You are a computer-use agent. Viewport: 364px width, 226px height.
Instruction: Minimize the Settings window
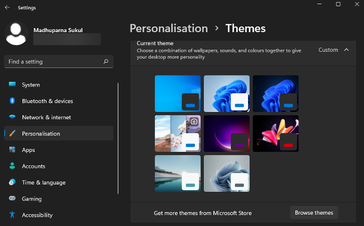click(319, 4)
